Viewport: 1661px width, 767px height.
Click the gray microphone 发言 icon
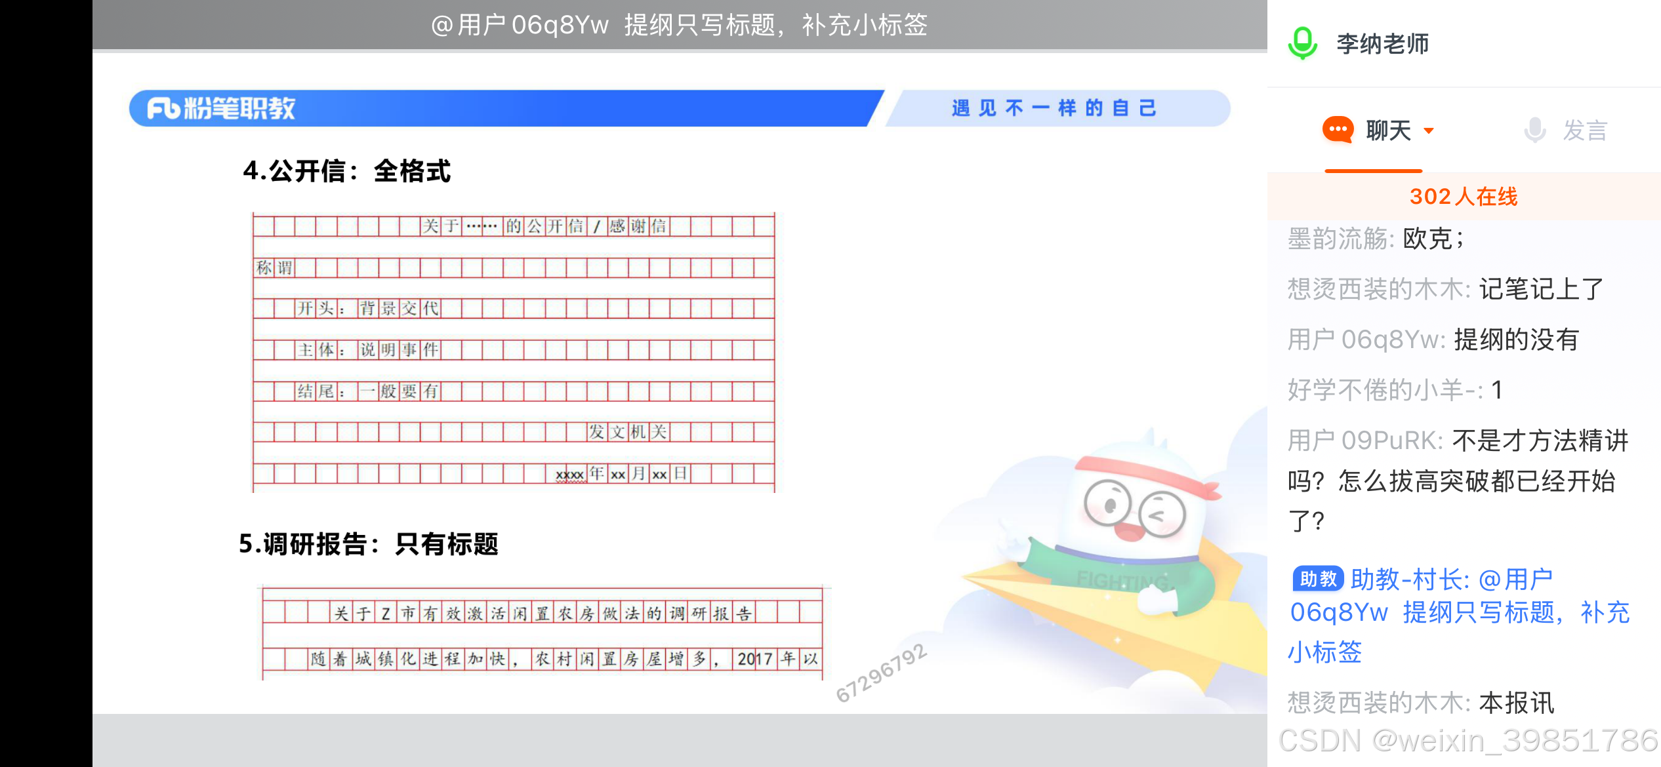click(x=1534, y=130)
